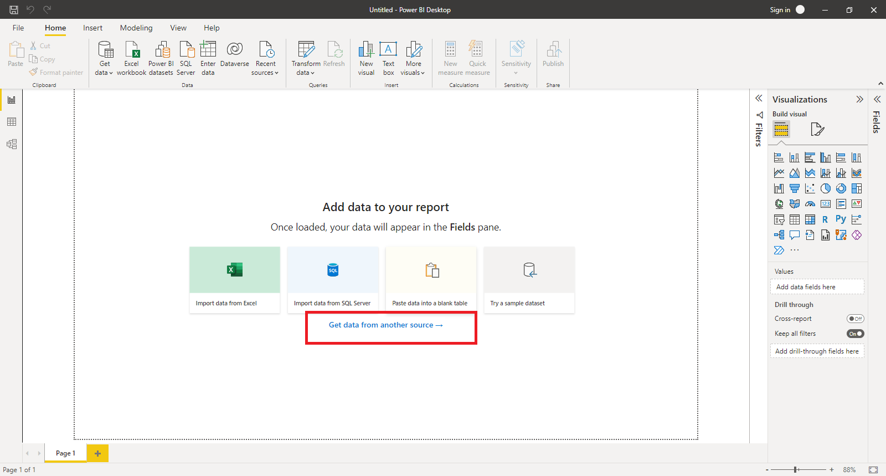The width and height of the screenshot is (886, 476).
Task: Adjust the zoom slider handle
Action: 796,469
